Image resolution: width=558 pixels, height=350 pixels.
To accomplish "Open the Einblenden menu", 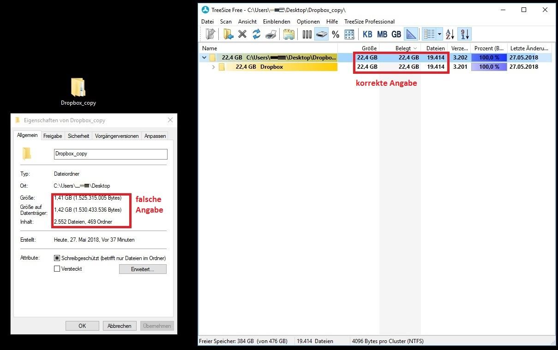I will coord(276,22).
